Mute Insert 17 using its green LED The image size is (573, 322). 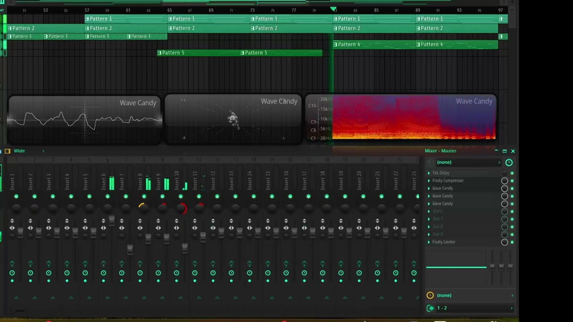(x=308, y=196)
